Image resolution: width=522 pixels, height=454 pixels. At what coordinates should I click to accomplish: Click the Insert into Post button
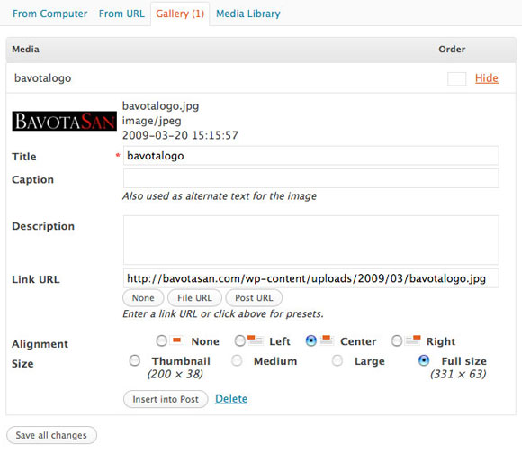[x=166, y=399]
